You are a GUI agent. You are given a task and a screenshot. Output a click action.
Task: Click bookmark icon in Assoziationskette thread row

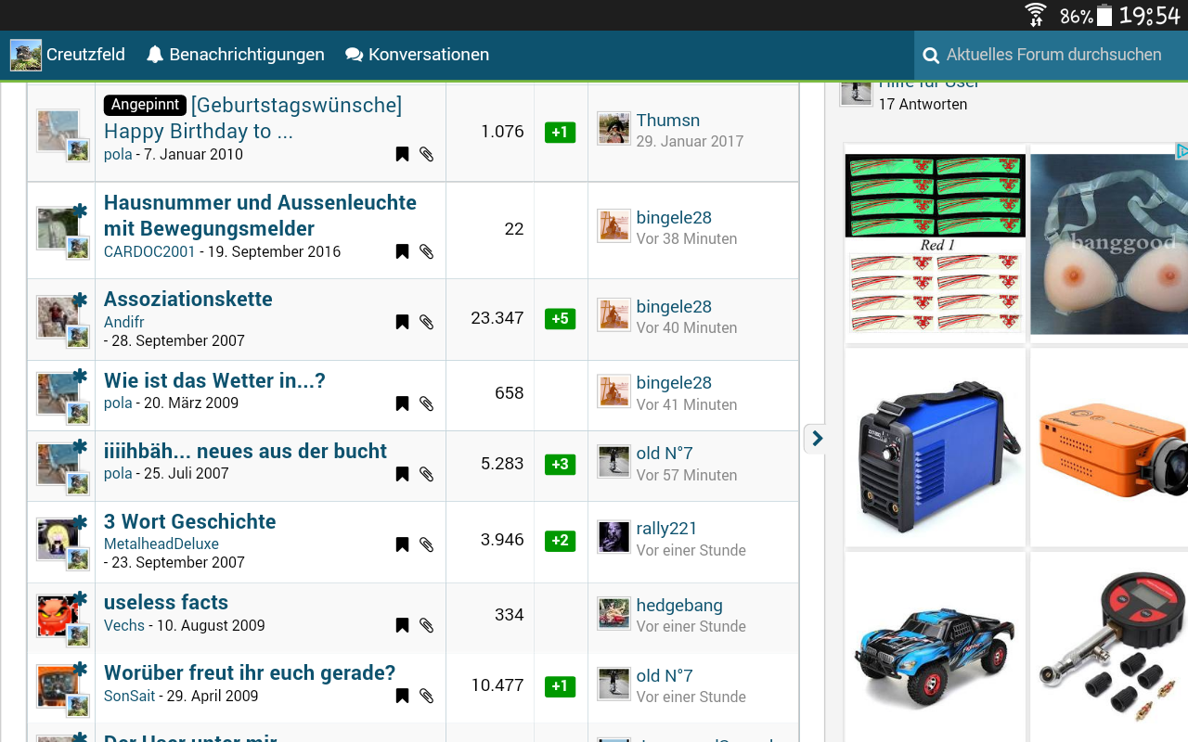pyautogui.click(x=402, y=322)
